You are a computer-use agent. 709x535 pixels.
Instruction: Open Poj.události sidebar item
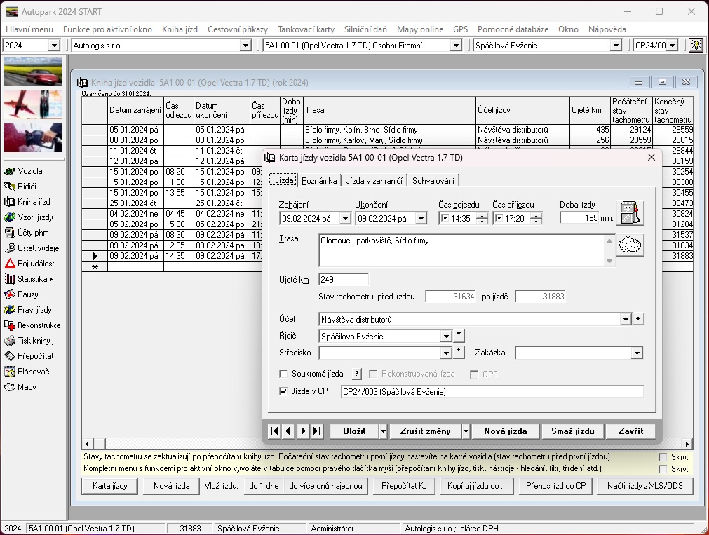click(x=30, y=263)
